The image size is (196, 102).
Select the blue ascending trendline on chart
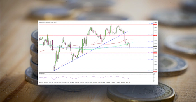click(x=91, y=51)
